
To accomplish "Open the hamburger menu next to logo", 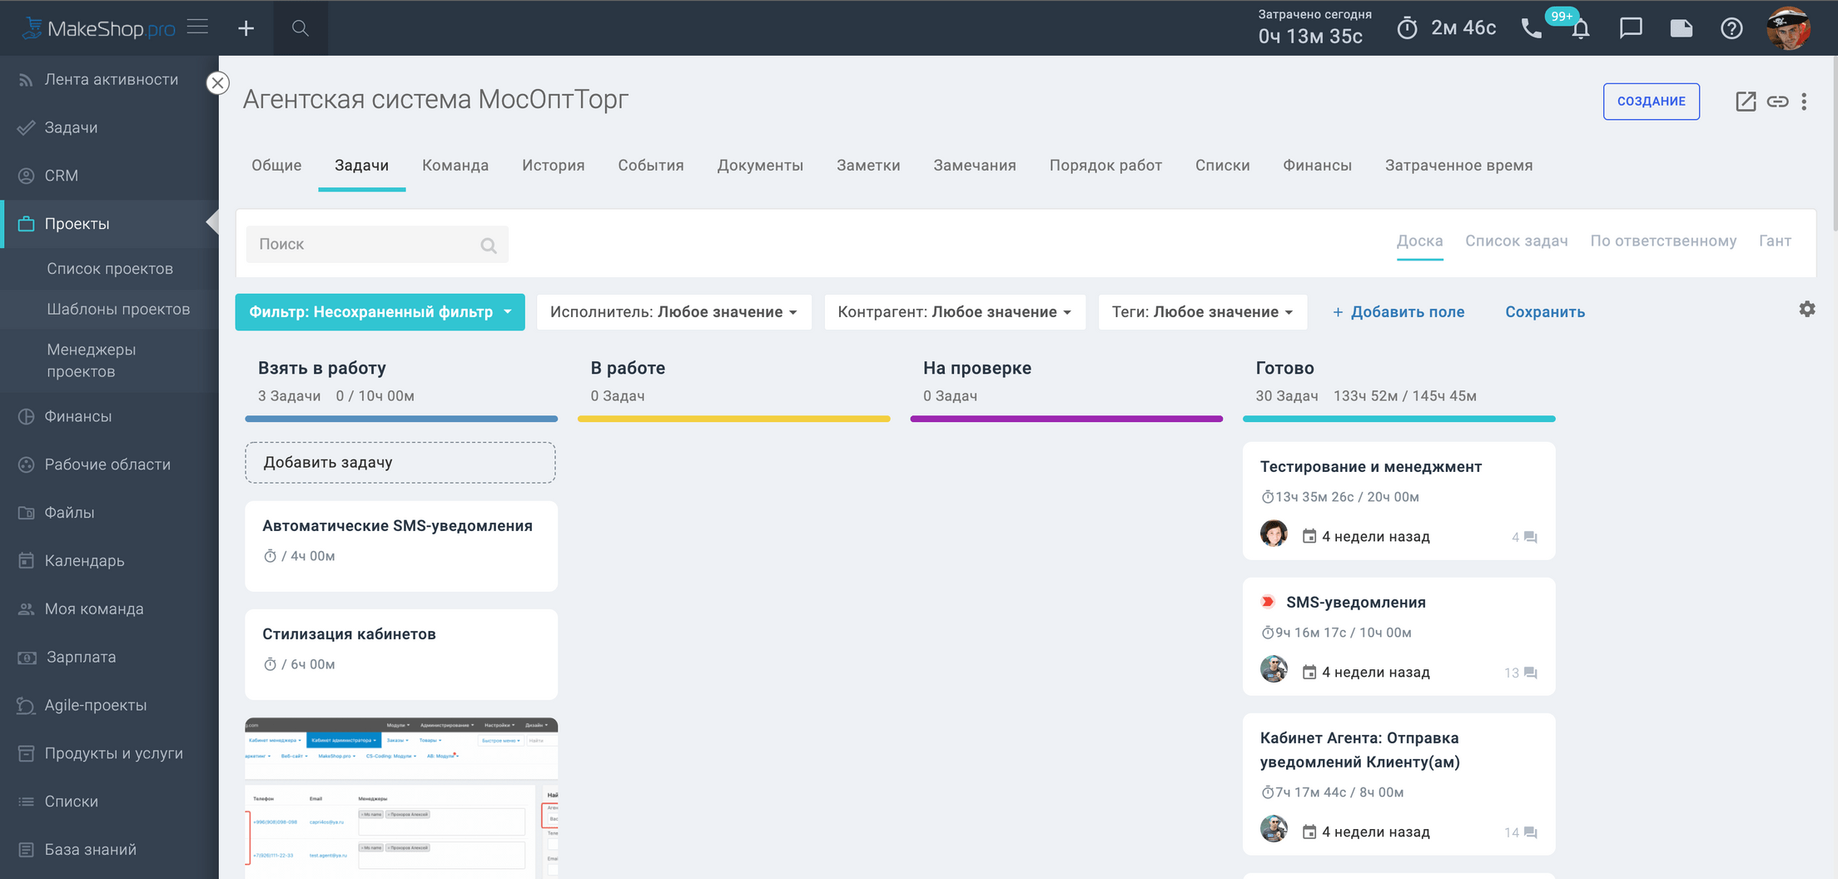I will (x=197, y=27).
